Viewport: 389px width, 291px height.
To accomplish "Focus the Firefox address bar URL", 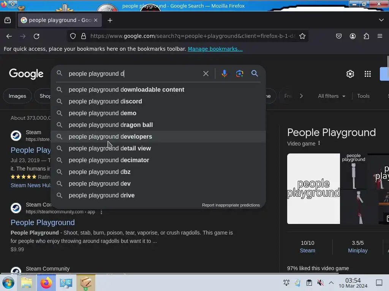I will pyautogui.click(x=193, y=36).
